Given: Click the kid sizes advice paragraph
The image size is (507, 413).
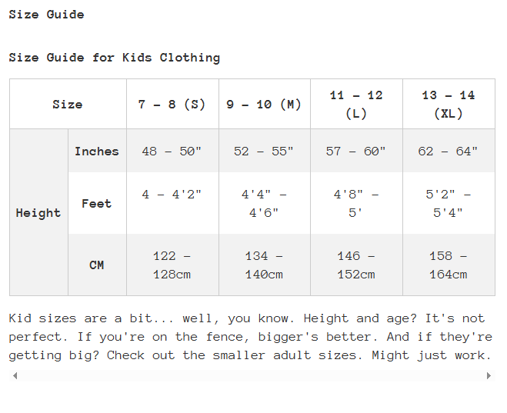Looking at the screenshot, I should coord(251,337).
